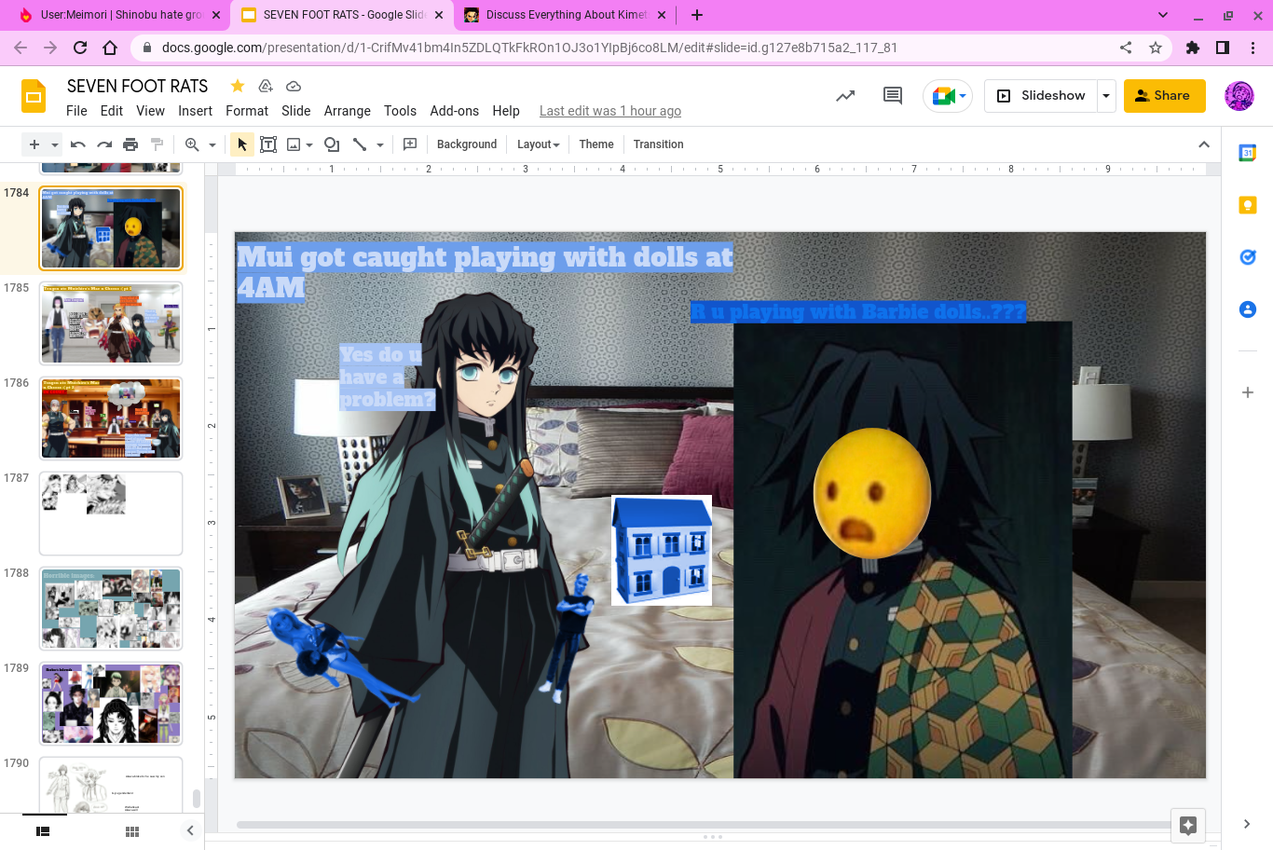
Task: Open the Move to folder icon
Action: tap(266, 86)
